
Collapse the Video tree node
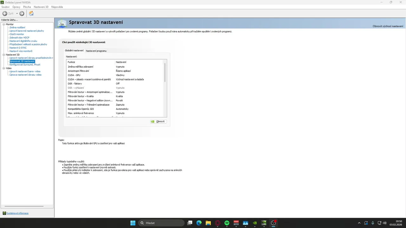(x=3, y=68)
